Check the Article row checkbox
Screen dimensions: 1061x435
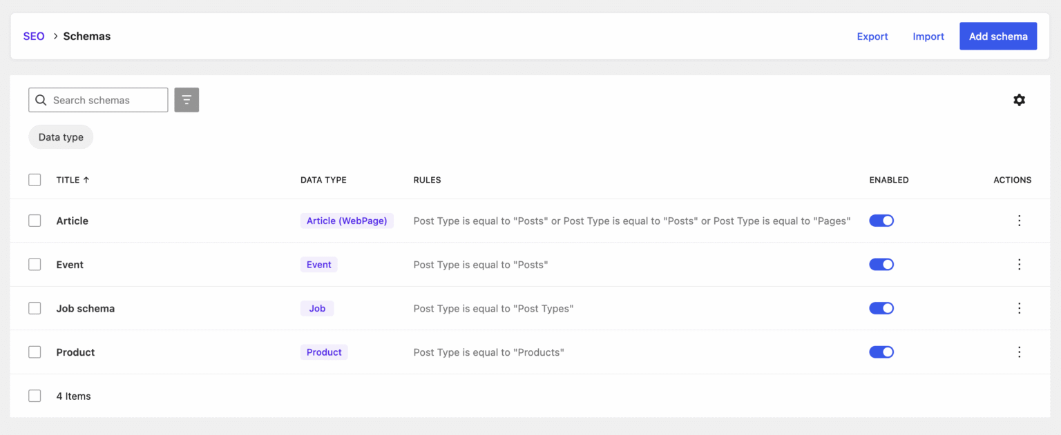[x=35, y=221]
